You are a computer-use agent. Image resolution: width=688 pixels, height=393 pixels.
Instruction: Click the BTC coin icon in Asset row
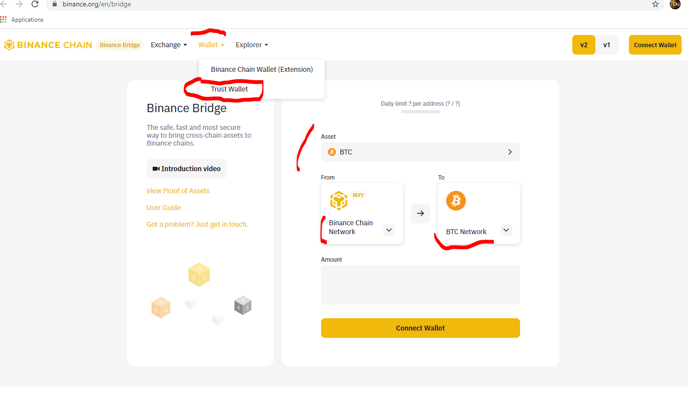click(x=332, y=151)
